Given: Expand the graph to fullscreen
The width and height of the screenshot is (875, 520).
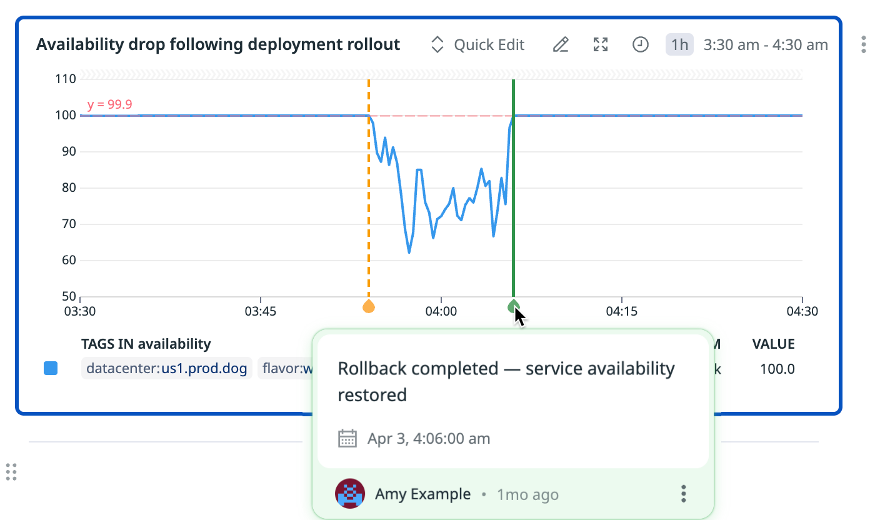Looking at the screenshot, I should click(x=601, y=45).
